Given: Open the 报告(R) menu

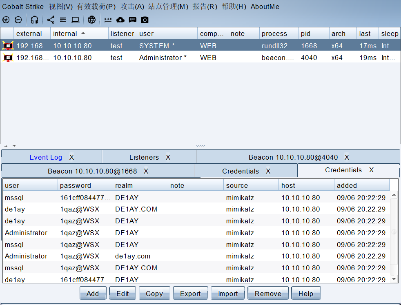Looking at the screenshot, I should click(x=205, y=7).
